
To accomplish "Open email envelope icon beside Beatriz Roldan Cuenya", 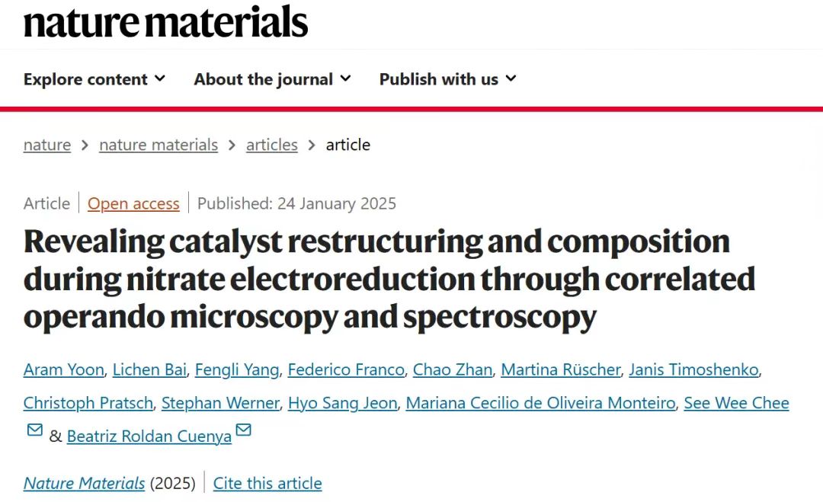I will pos(243,430).
